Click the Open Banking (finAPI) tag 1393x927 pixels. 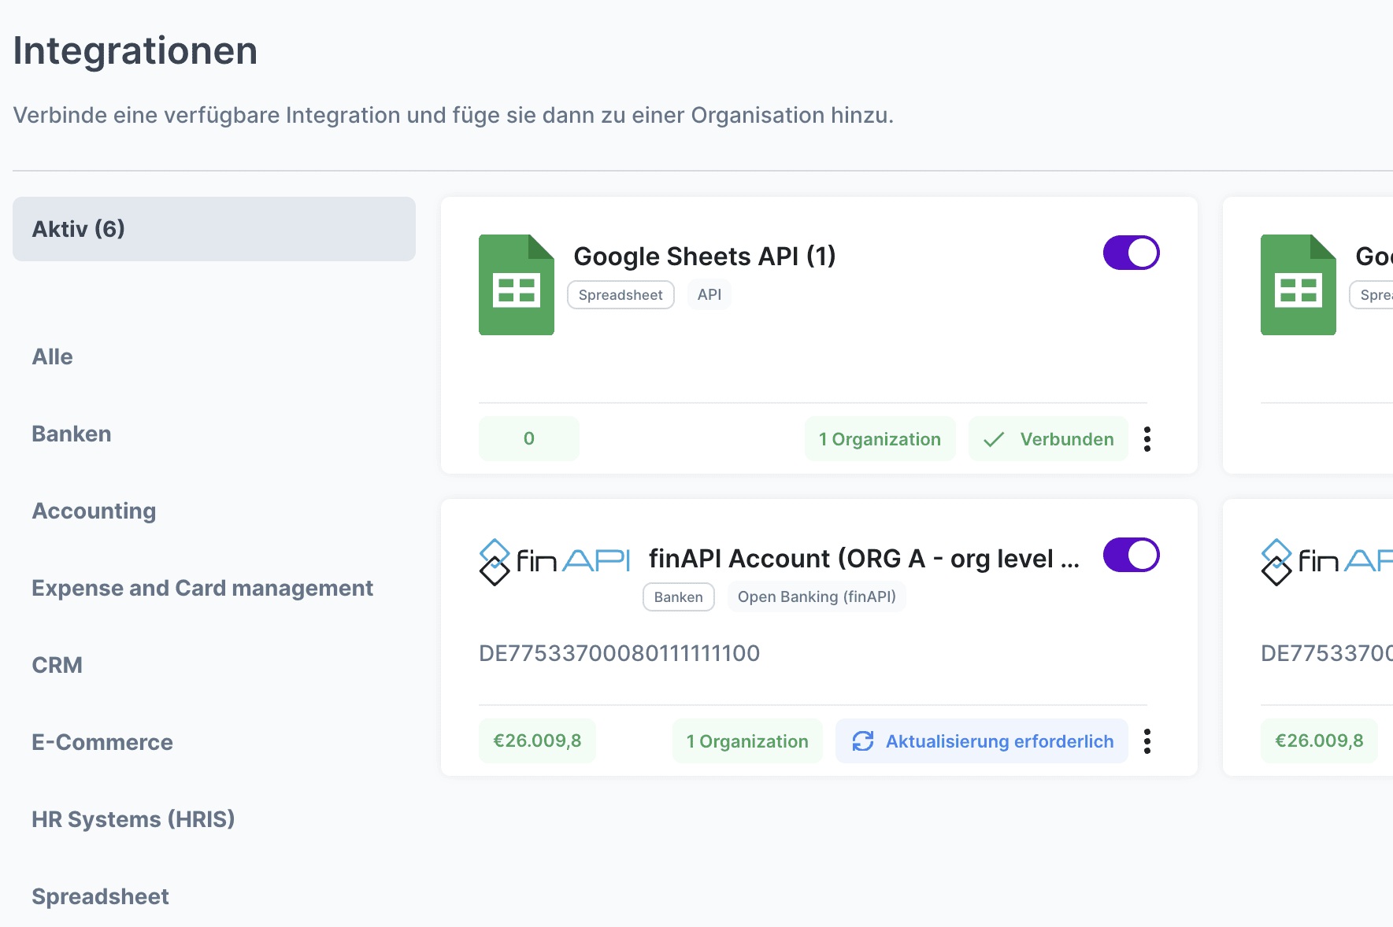[817, 596]
